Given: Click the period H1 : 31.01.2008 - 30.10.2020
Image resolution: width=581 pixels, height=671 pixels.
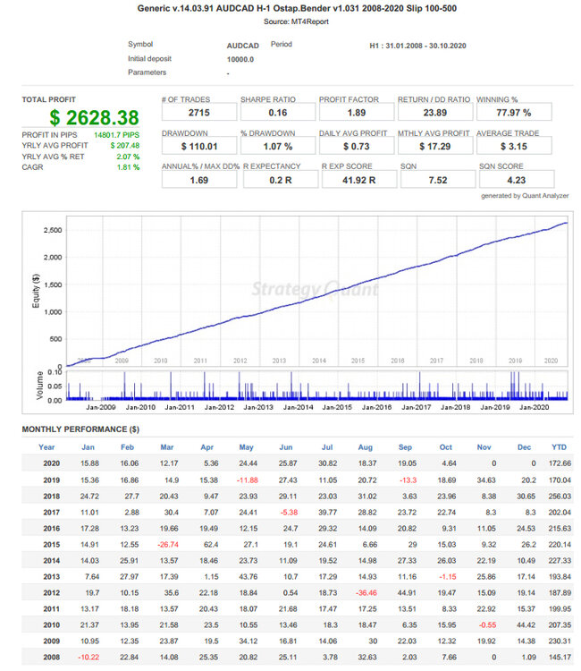Looking at the screenshot, I should (417, 46).
